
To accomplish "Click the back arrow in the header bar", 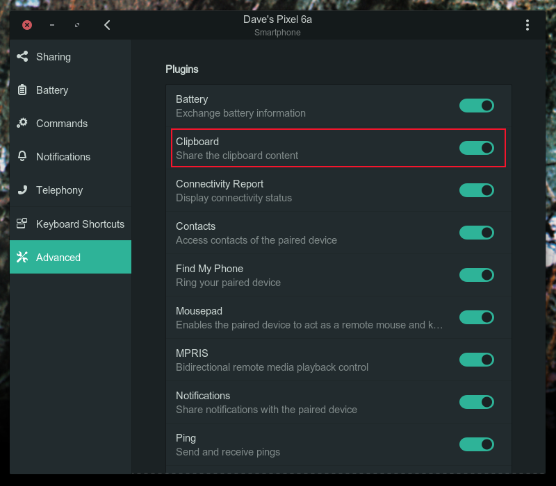I will [x=107, y=25].
